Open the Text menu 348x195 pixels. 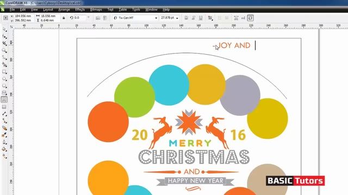click(110, 10)
